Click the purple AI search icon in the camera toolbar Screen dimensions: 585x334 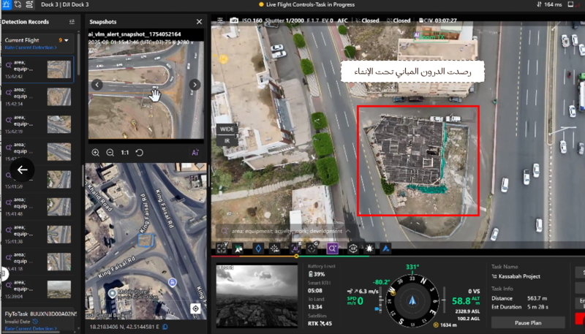[333, 248]
